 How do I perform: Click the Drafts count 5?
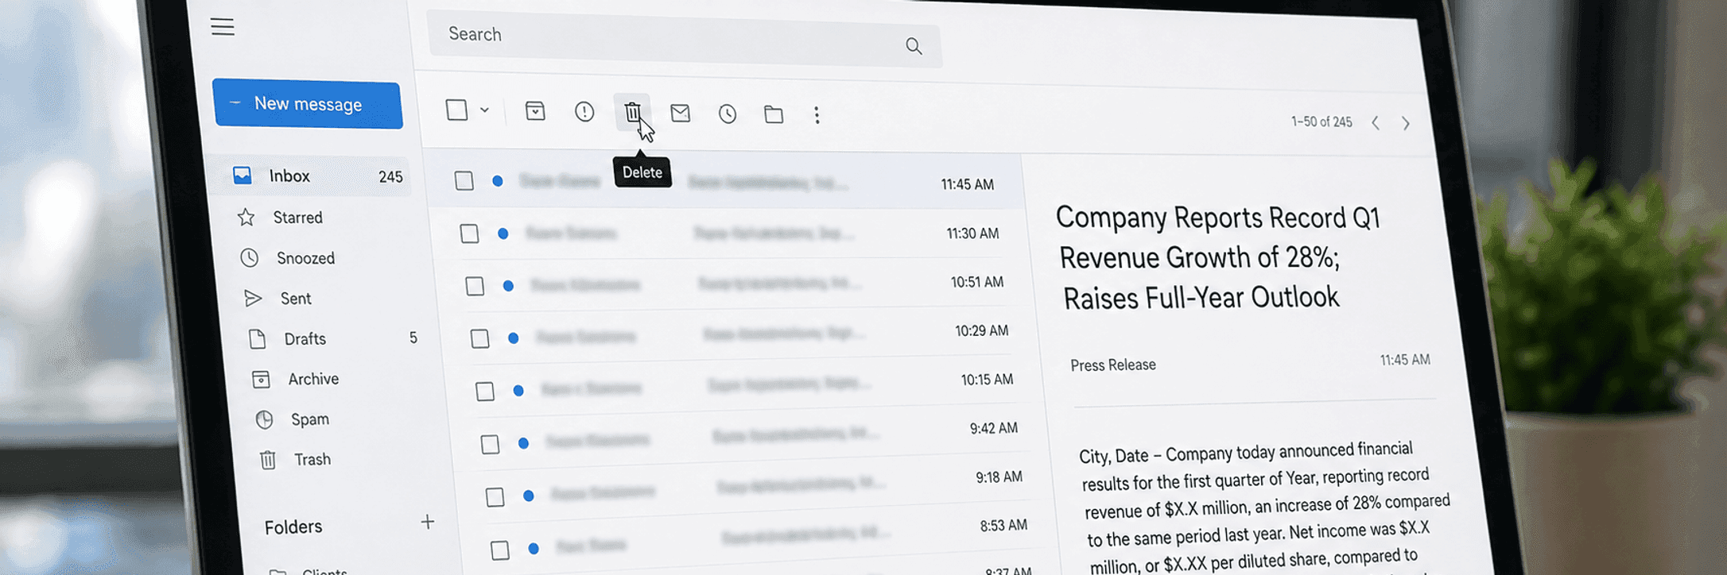(x=413, y=338)
